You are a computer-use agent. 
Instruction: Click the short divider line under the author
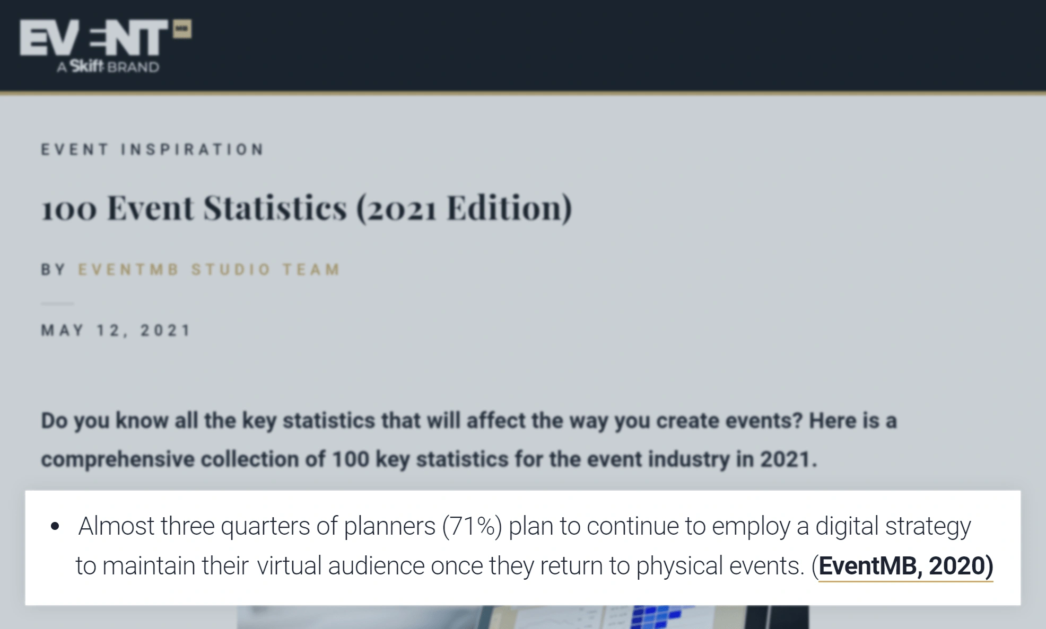point(57,304)
